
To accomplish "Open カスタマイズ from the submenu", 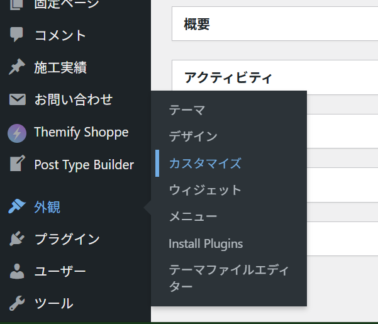I will 205,163.
